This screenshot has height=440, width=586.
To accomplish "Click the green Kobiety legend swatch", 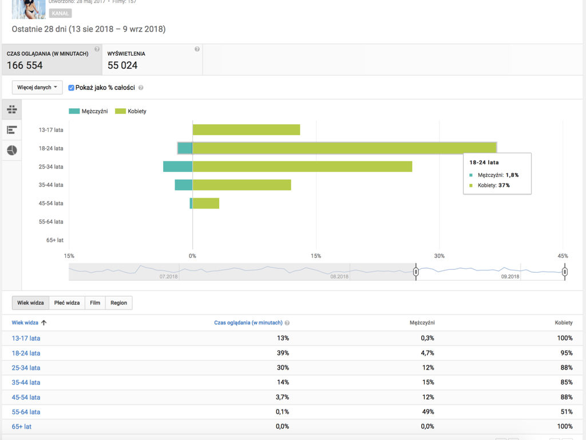I will coord(120,111).
